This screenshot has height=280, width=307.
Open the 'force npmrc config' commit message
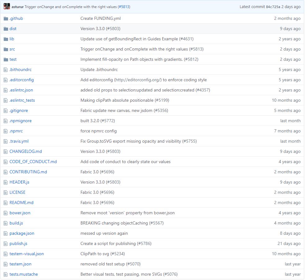click(x=99, y=131)
